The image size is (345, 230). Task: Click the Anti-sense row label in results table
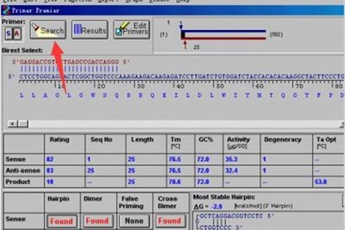(x=23, y=170)
